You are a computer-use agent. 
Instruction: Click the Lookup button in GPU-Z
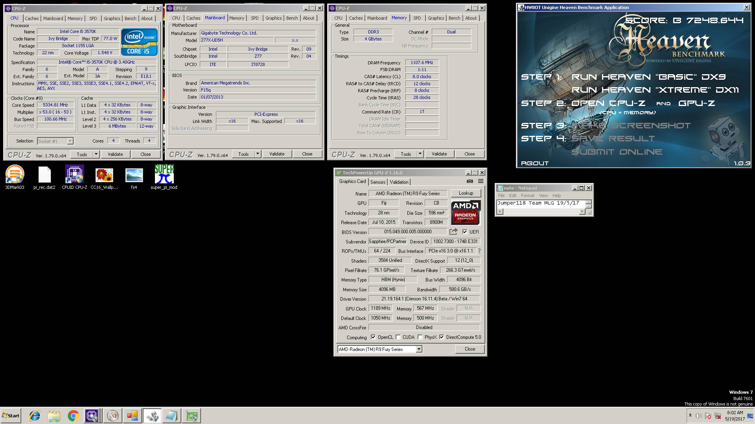[466, 193]
